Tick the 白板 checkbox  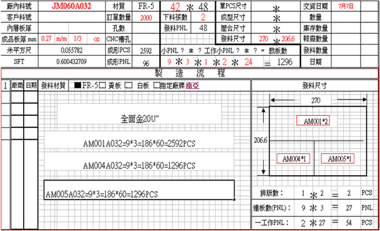pyautogui.click(x=128, y=85)
